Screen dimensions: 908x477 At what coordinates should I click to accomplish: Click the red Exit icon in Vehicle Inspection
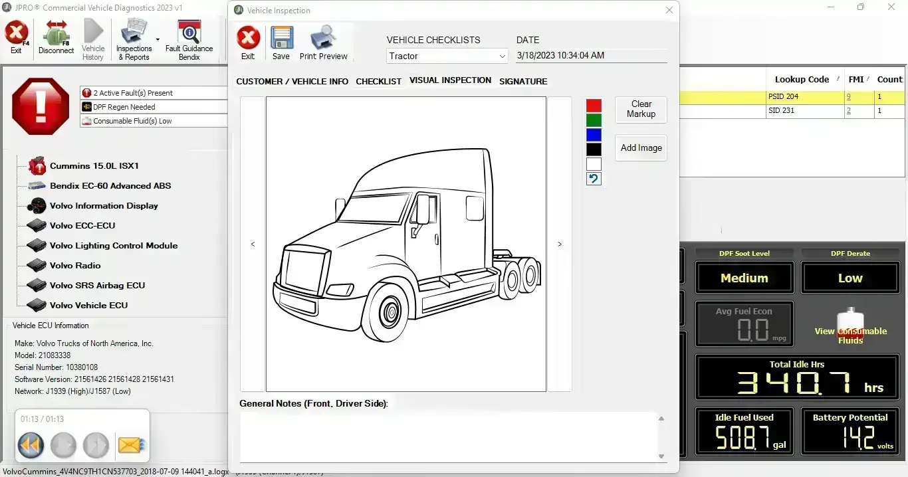[x=248, y=38]
